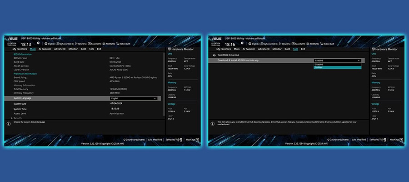Image resolution: width=409 pixels, height=182 pixels.
Task: Open Search(F9) in the DriverHub screen
Action: pos(299,44)
